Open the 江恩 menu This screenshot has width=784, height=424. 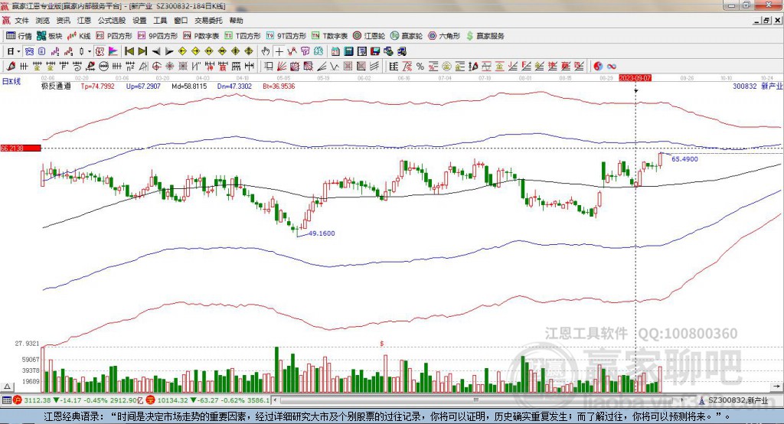pyautogui.click(x=83, y=21)
